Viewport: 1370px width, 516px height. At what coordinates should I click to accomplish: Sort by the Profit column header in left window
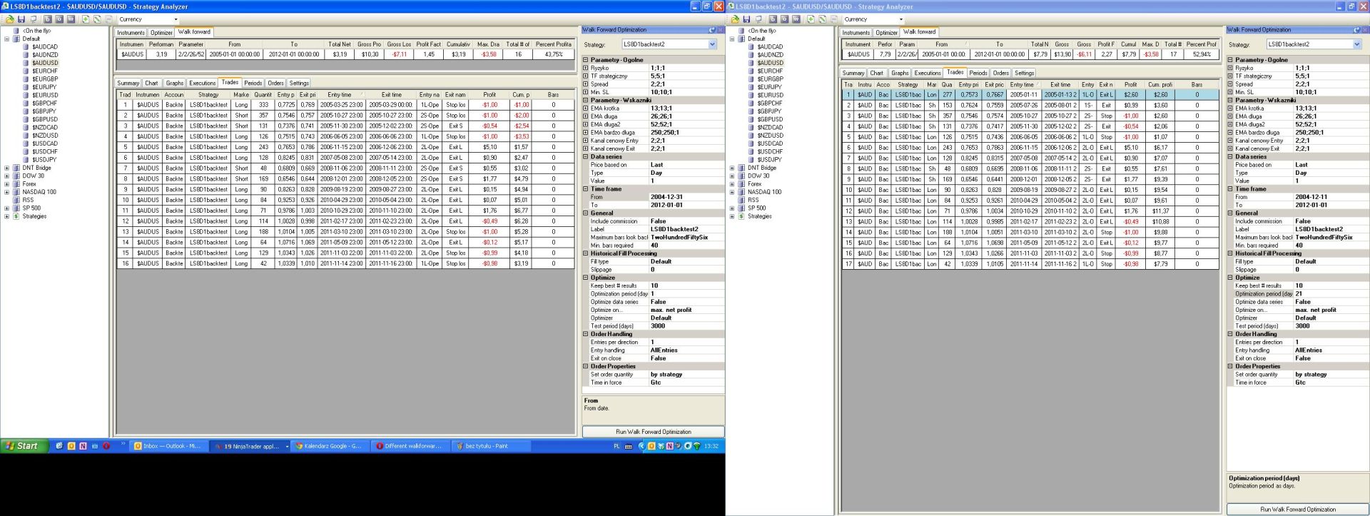(489, 94)
